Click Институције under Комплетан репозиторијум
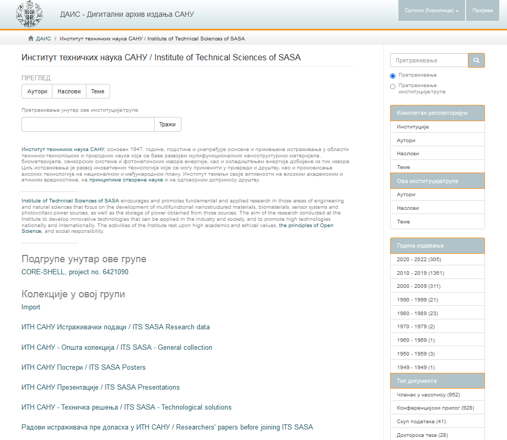The image size is (507, 440). [x=437, y=127]
